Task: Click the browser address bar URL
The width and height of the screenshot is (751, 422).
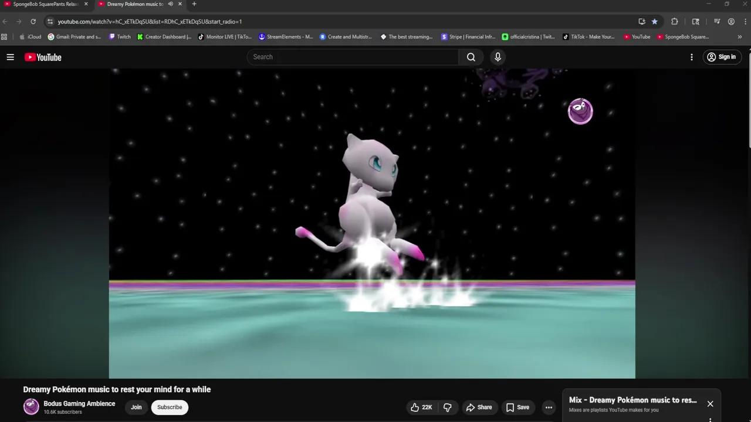Action: pyautogui.click(x=150, y=22)
